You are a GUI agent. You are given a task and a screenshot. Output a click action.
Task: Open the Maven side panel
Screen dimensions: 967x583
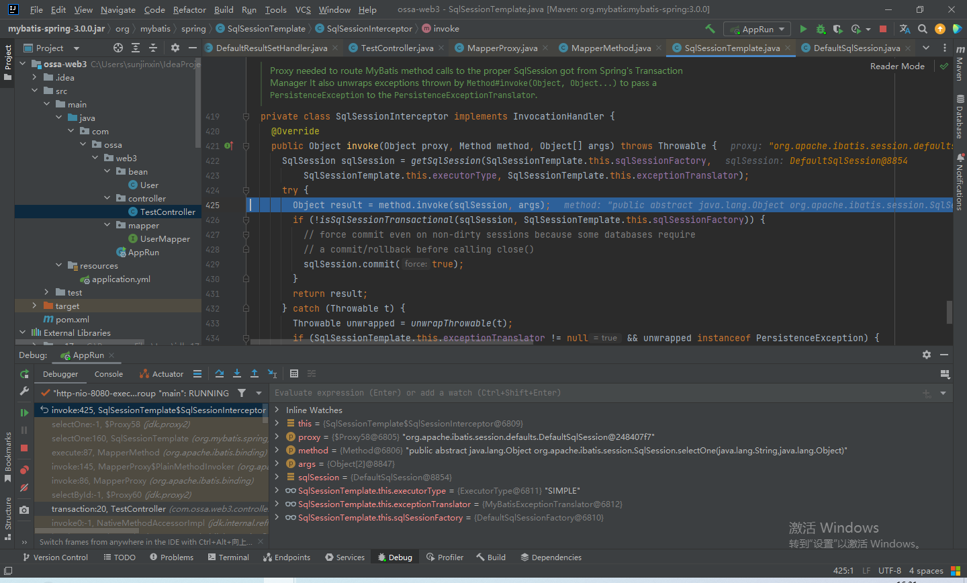960,63
